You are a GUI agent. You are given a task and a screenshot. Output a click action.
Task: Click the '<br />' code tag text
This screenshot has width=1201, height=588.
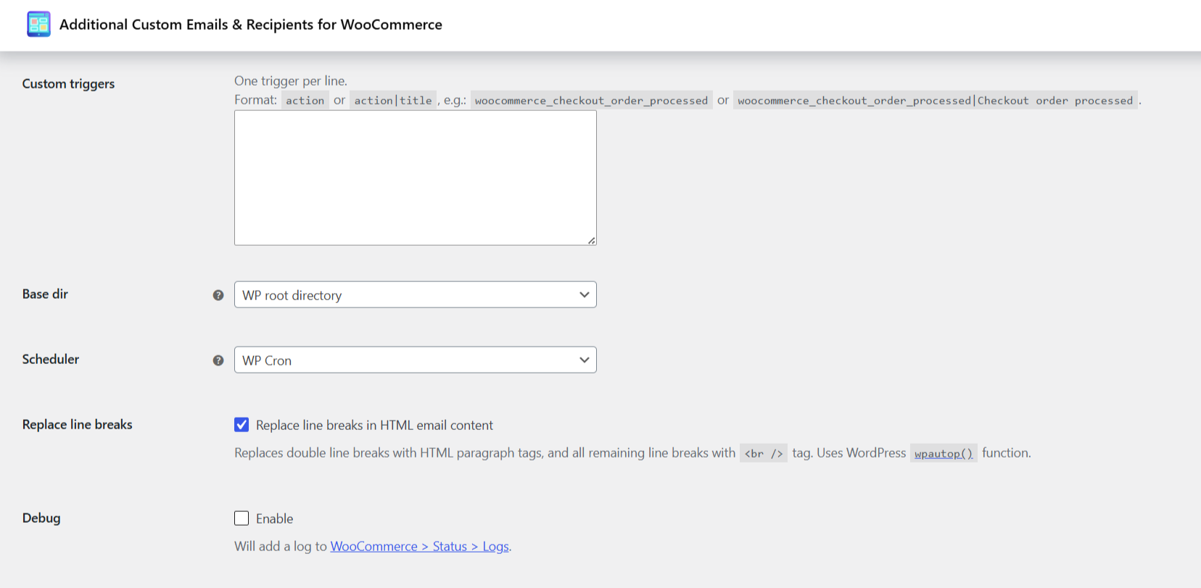(764, 454)
